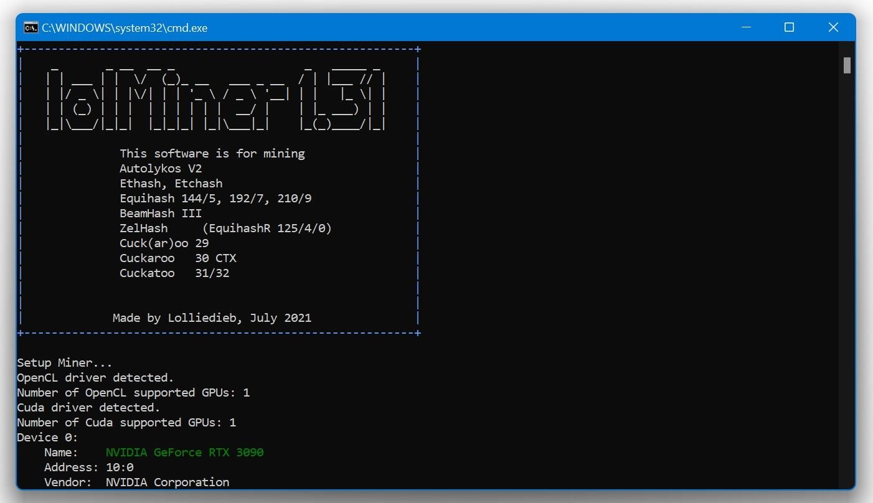Open the cmd.exe system menu icon
Screen dimensions: 873x503
click(29, 27)
